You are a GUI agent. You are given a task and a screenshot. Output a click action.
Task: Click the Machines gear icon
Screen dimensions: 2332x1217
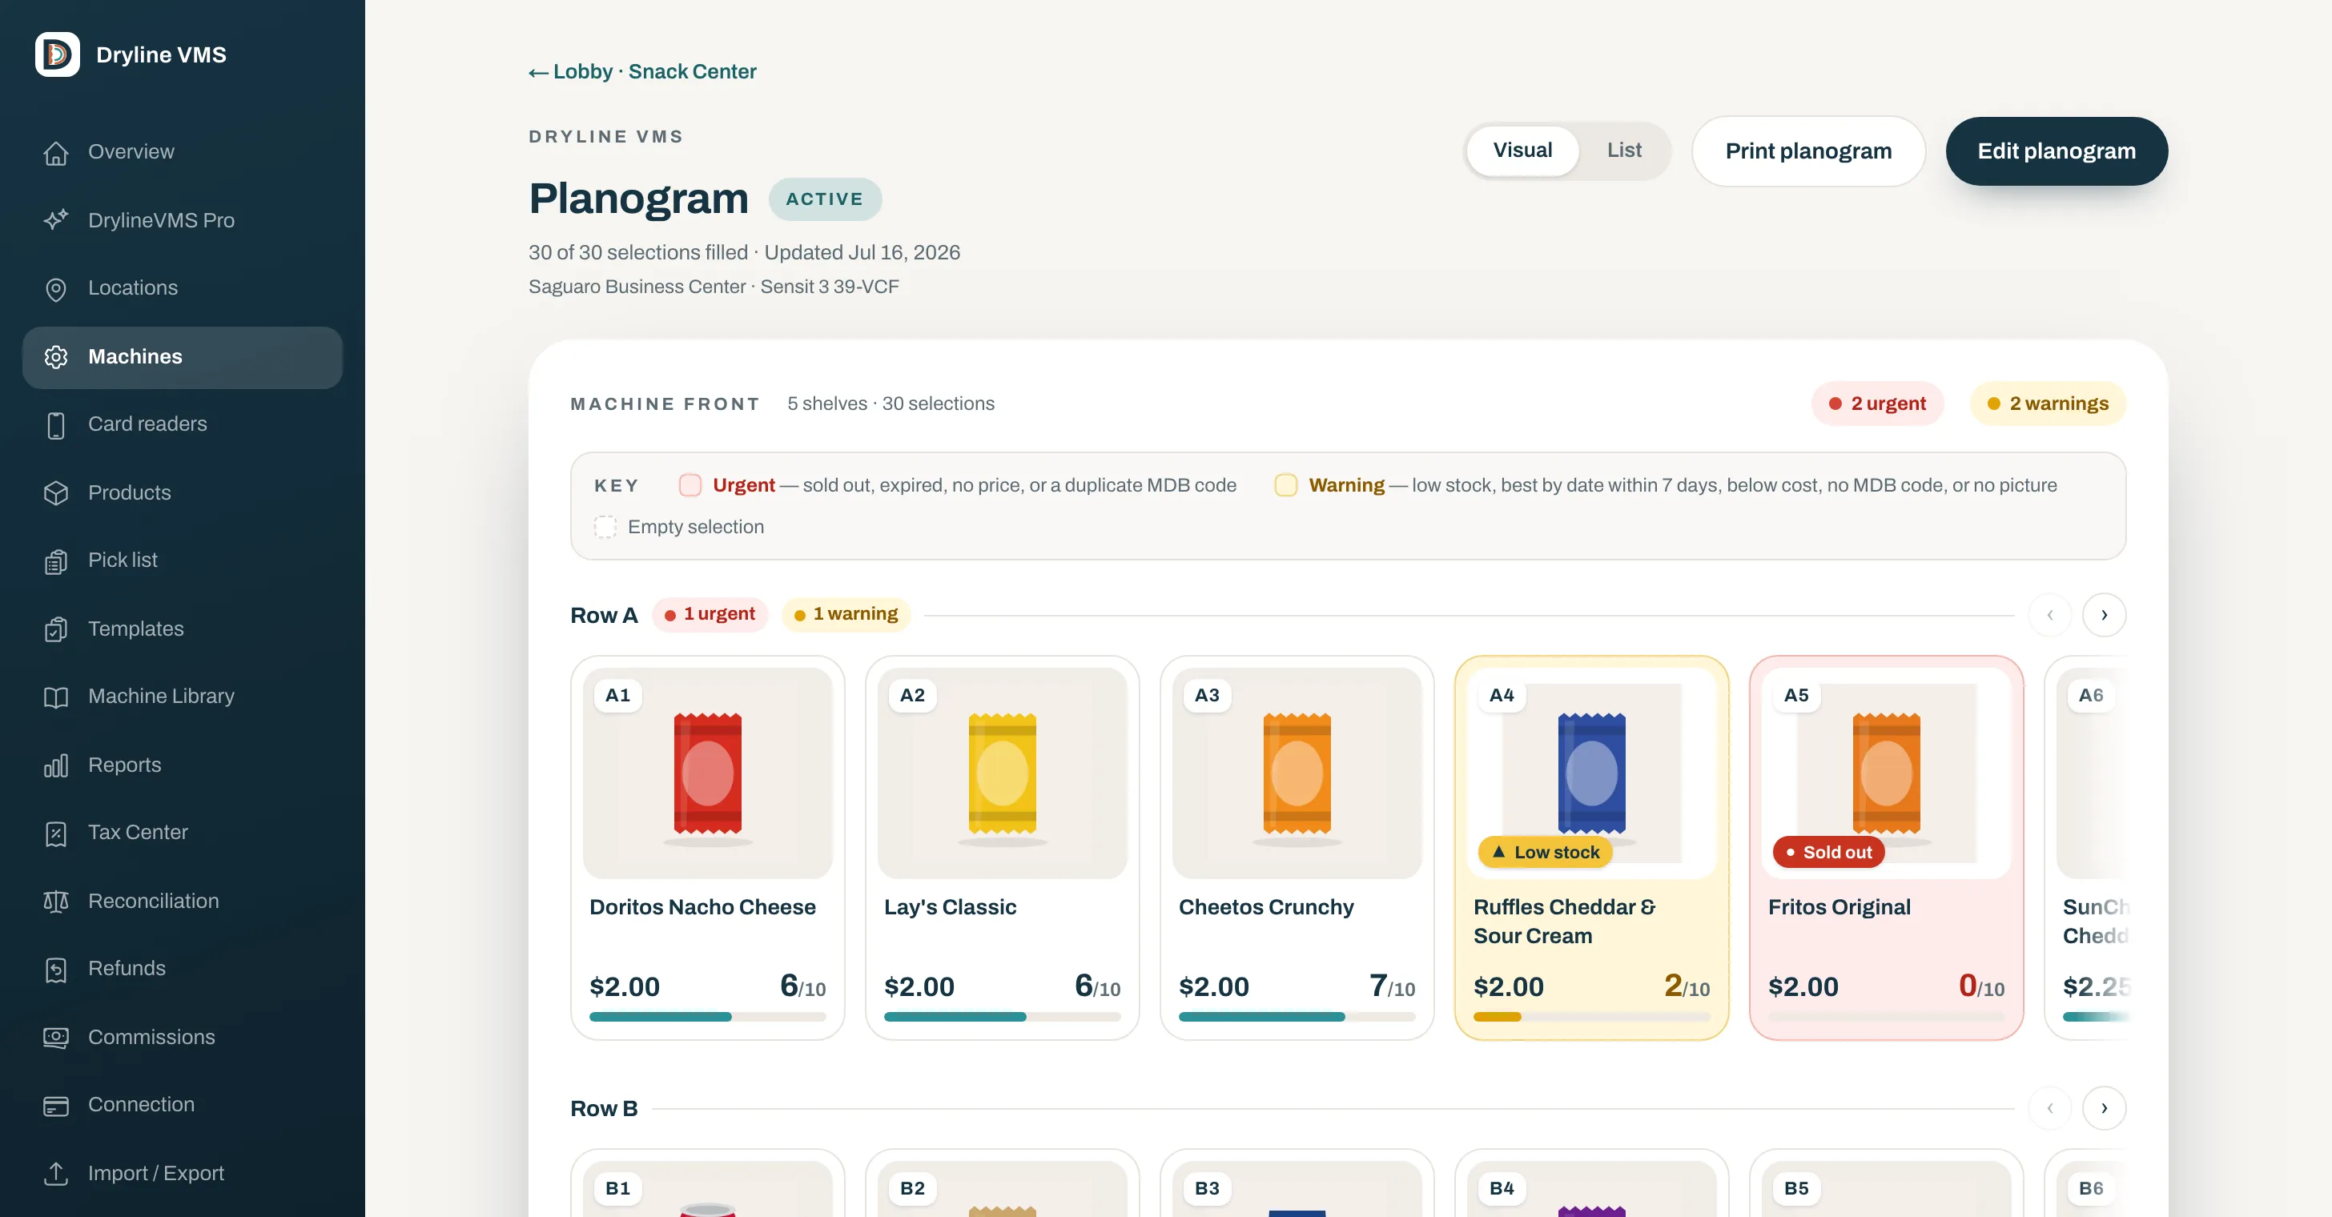coord(56,357)
